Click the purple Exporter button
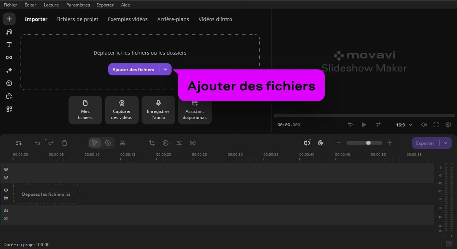 (425, 143)
